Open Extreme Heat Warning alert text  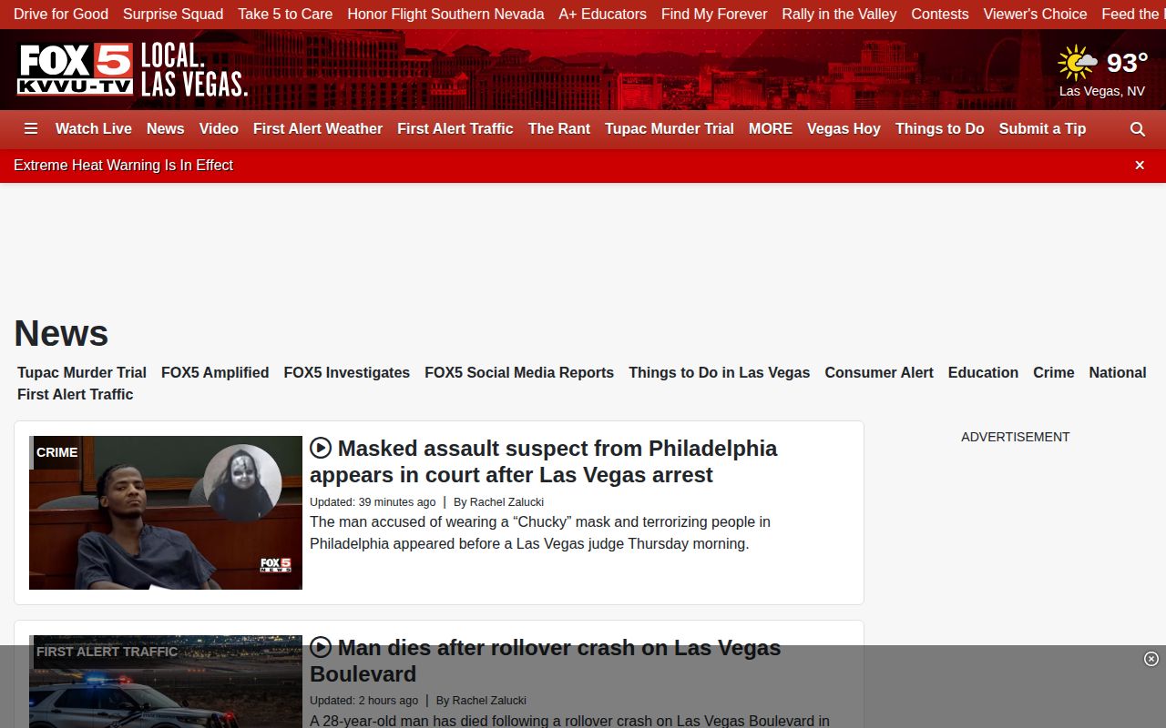[124, 165]
